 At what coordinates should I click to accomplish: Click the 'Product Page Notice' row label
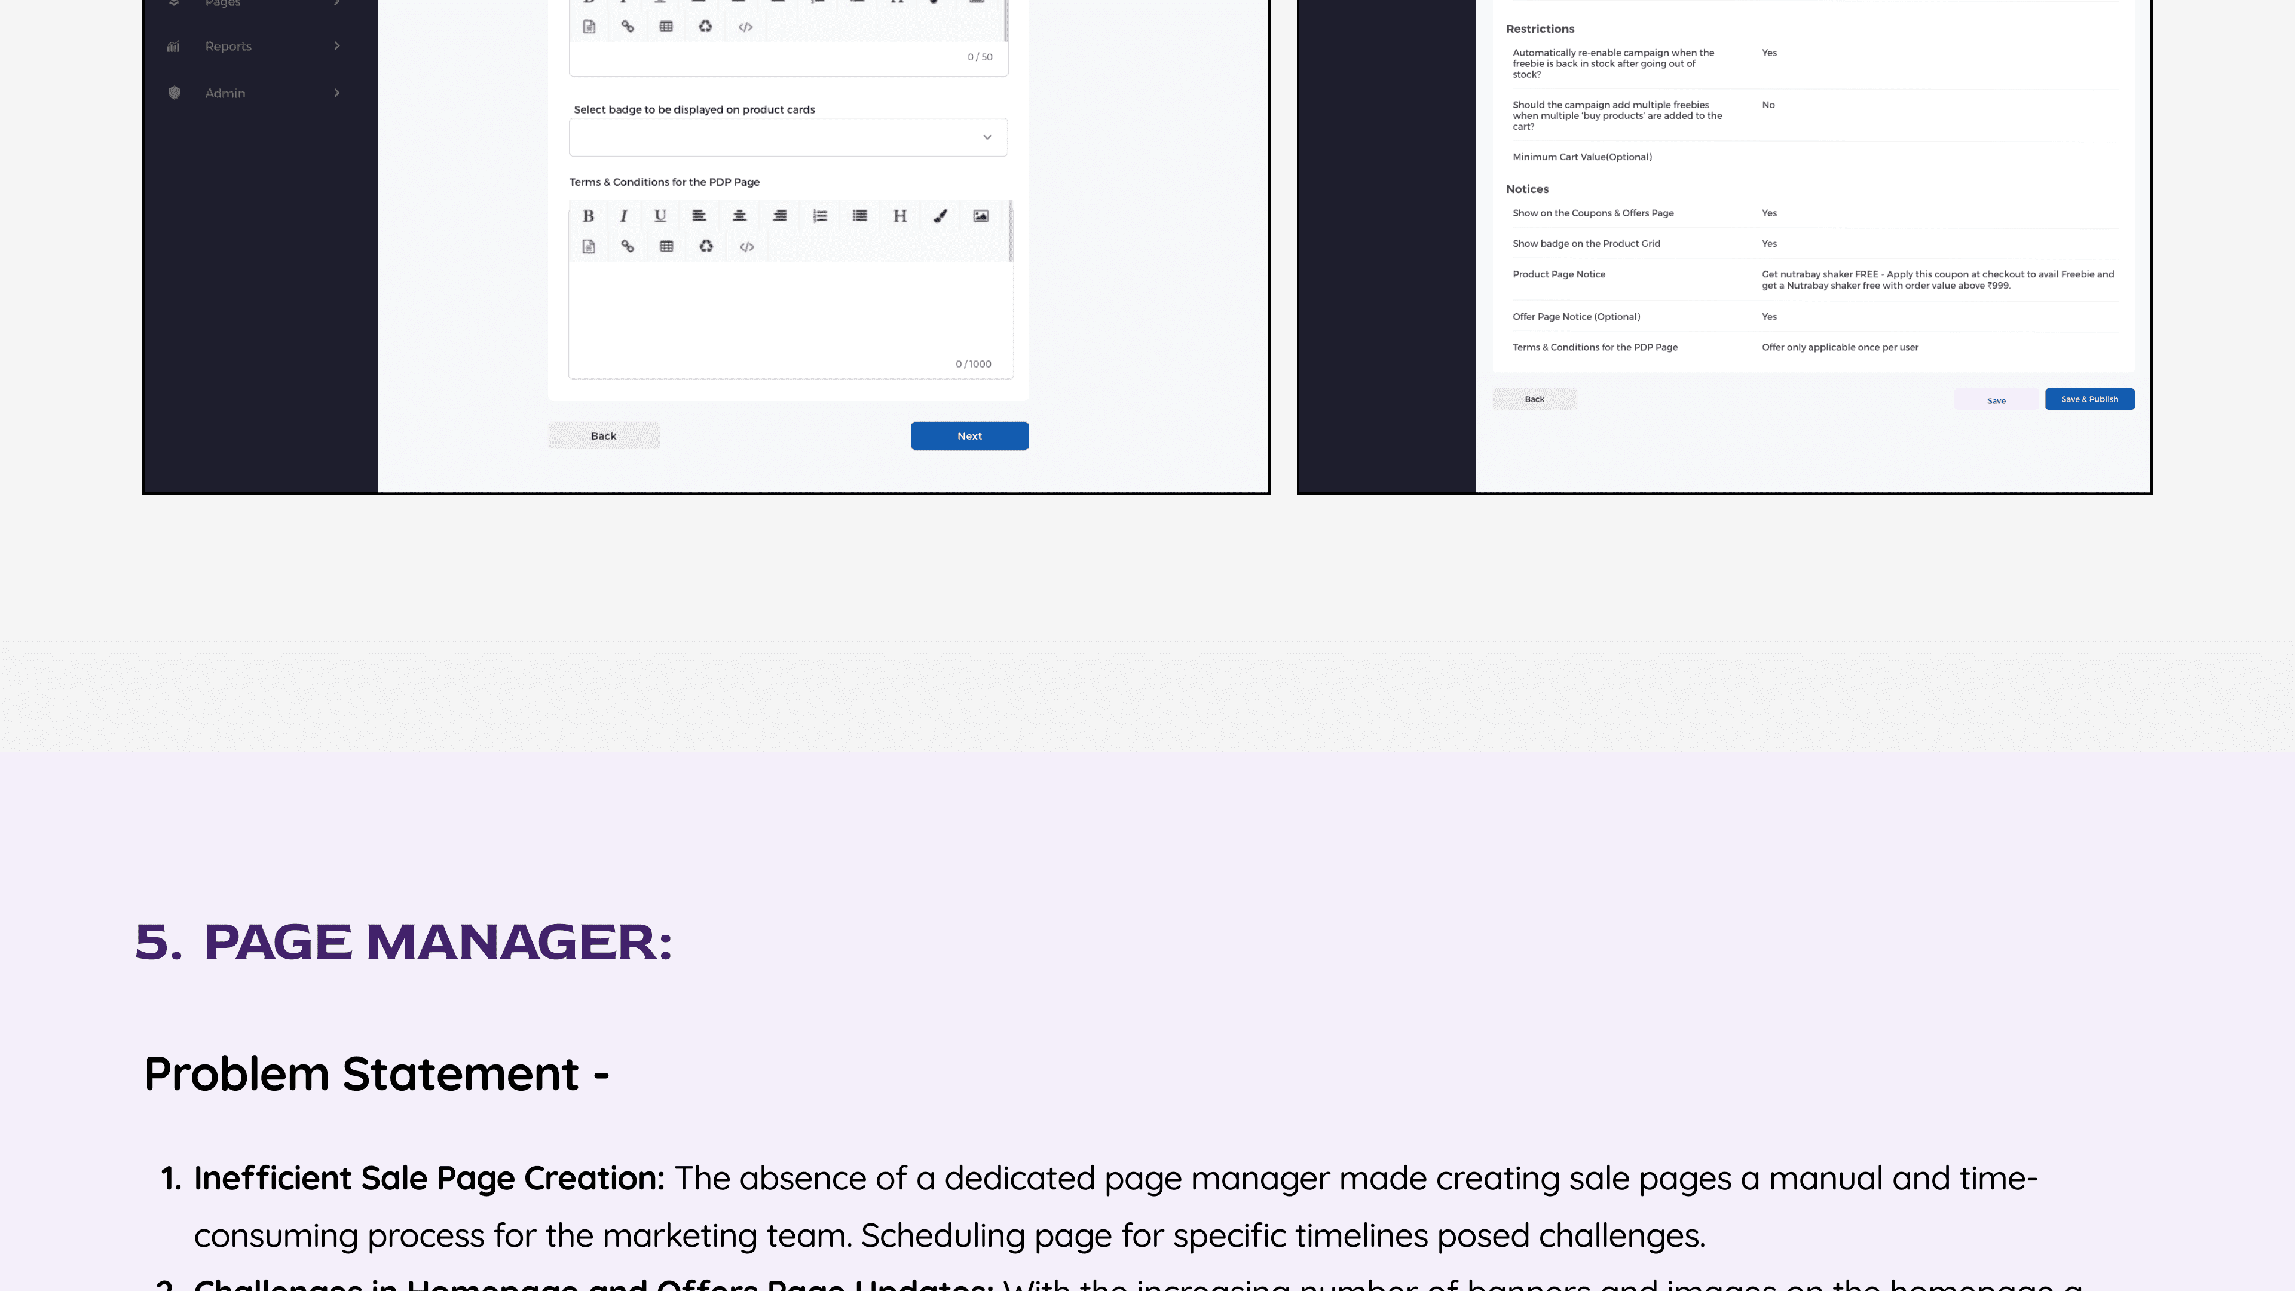pyautogui.click(x=1559, y=274)
